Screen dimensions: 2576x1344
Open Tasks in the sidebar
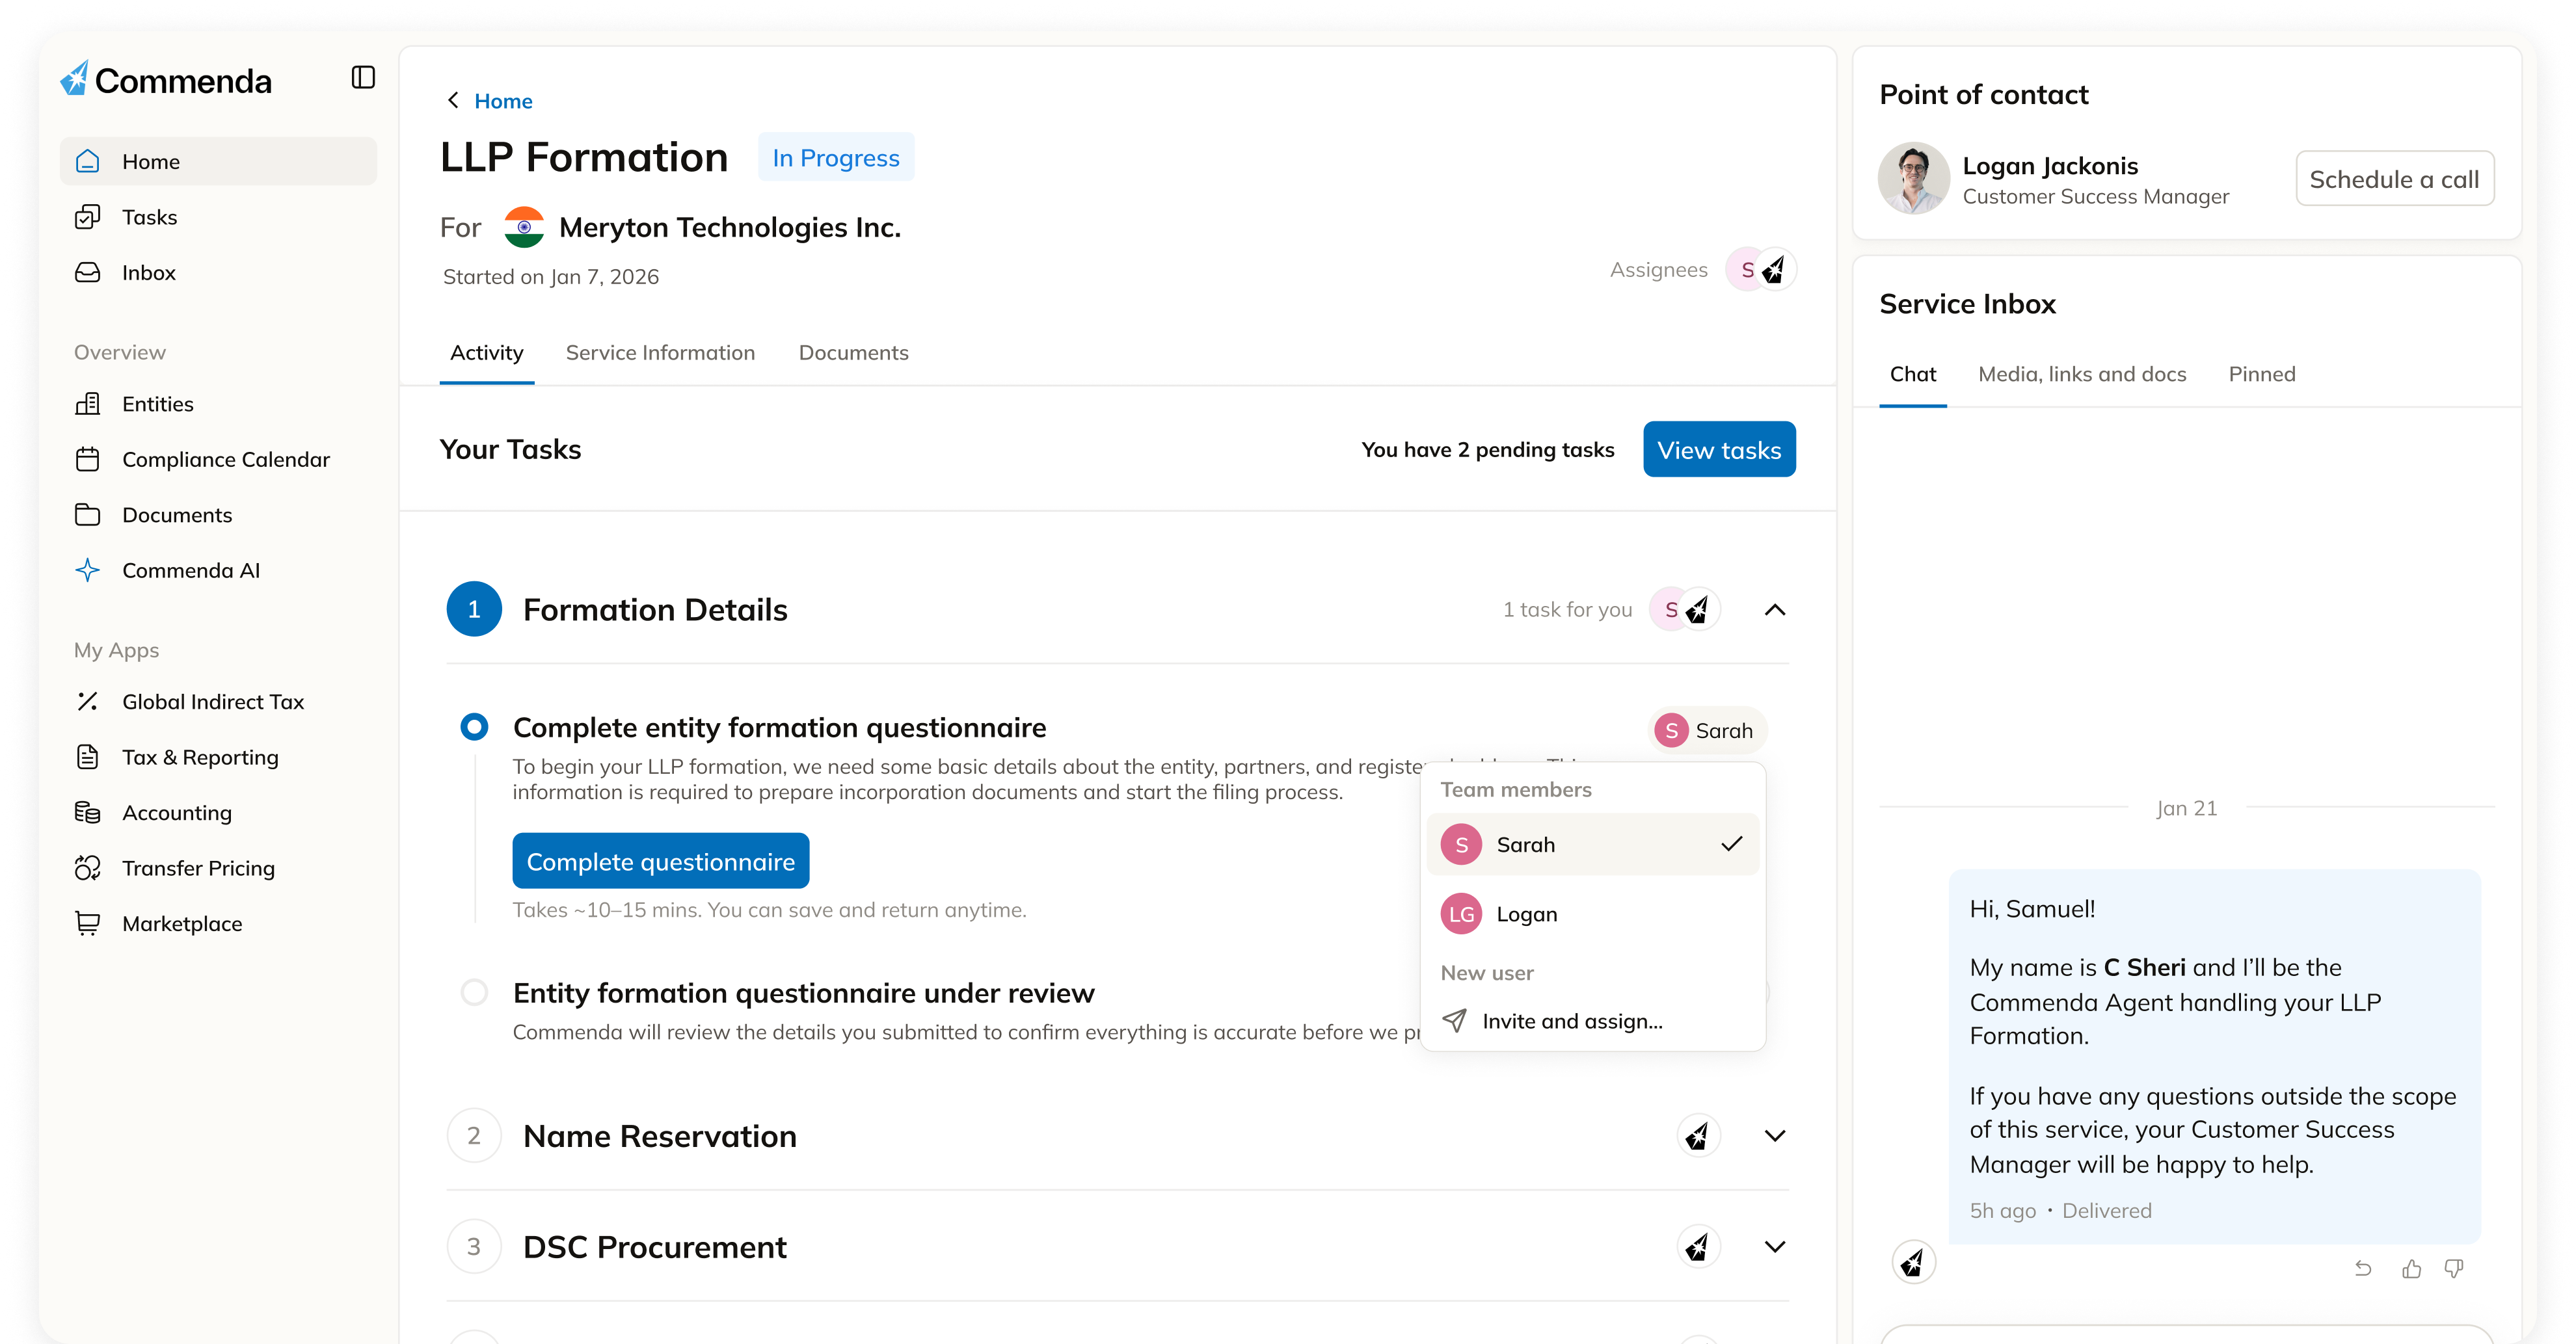click(x=218, y=217)
